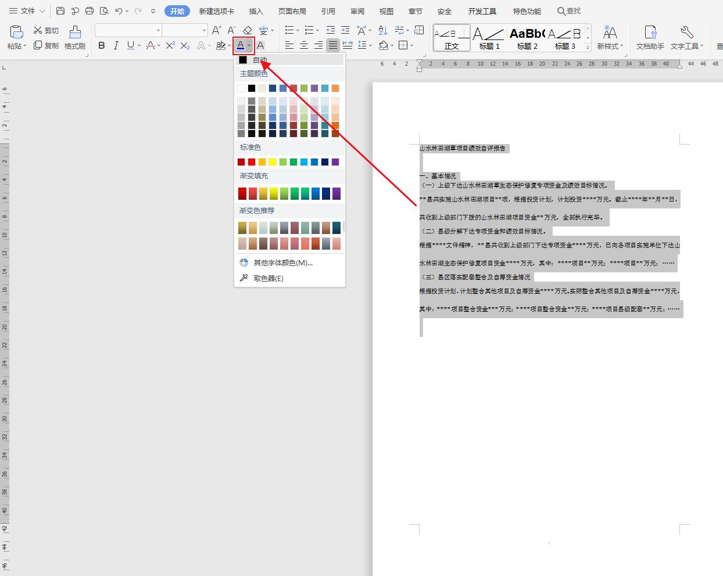Click the Cut (剪切) scissors icon
Screen dimensions: 723x576
click(38, 30)
